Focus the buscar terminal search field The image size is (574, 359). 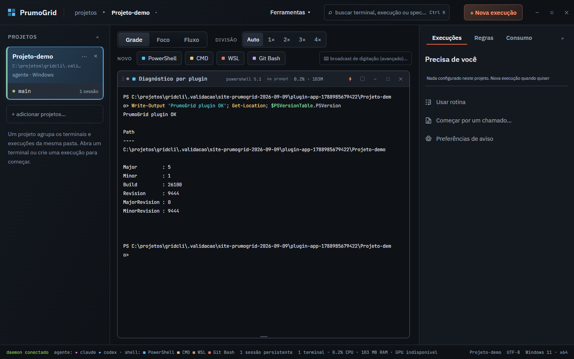(x=387, y=12)
